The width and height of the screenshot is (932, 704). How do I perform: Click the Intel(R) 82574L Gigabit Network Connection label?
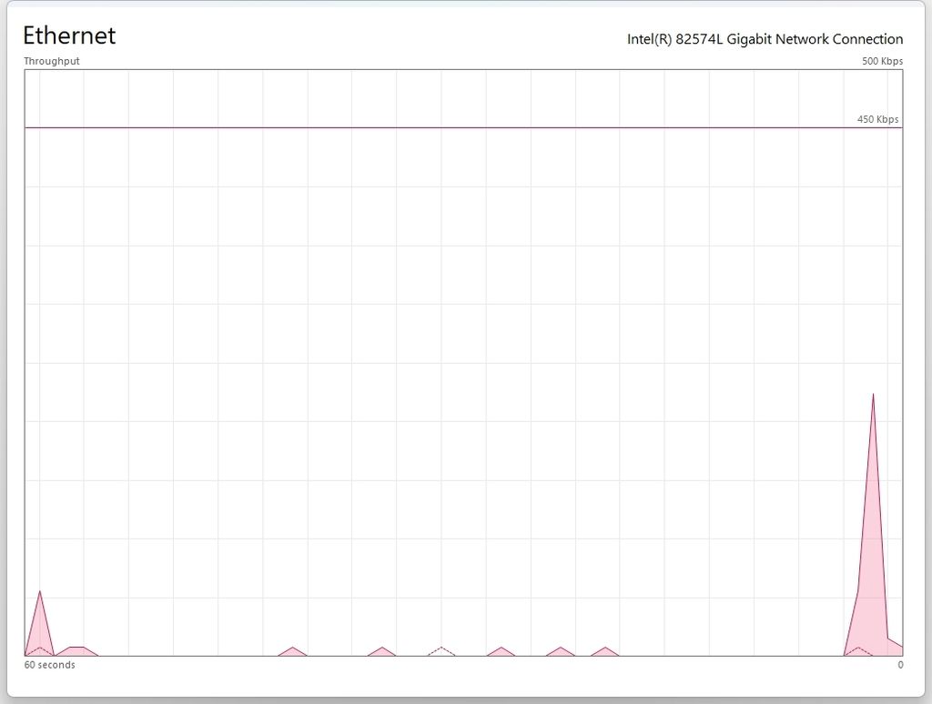[765, 39]
